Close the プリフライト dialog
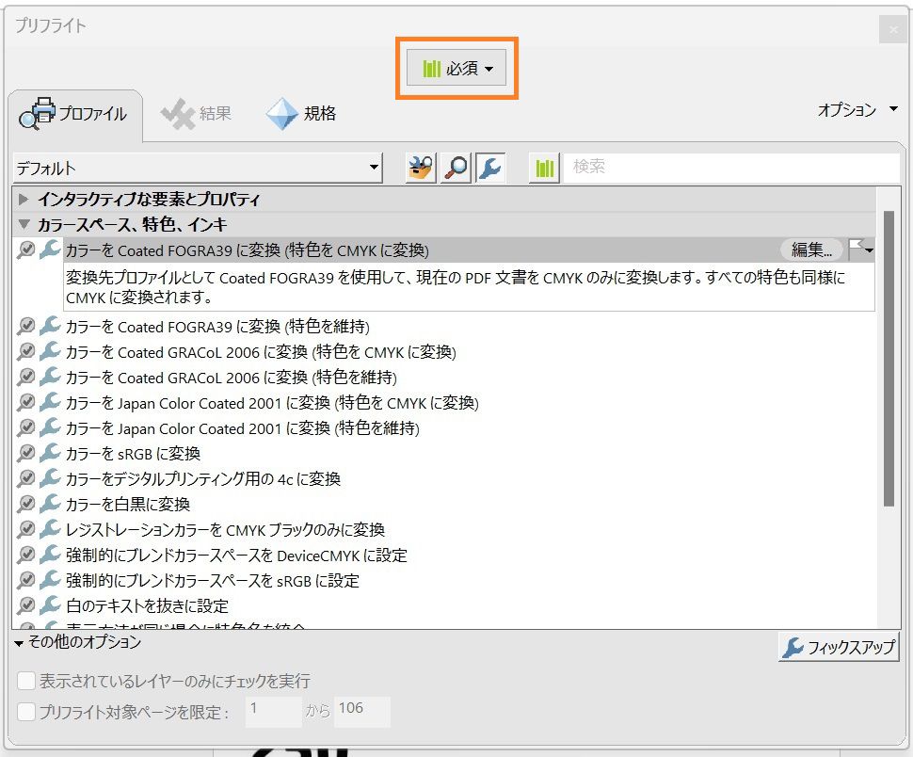The image size is (913, 757). (x=892, y=29)
